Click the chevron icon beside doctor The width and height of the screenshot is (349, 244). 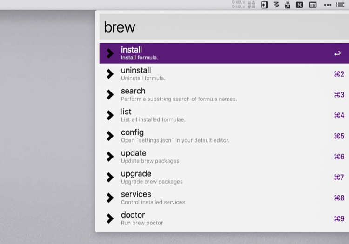click(110, 218)
